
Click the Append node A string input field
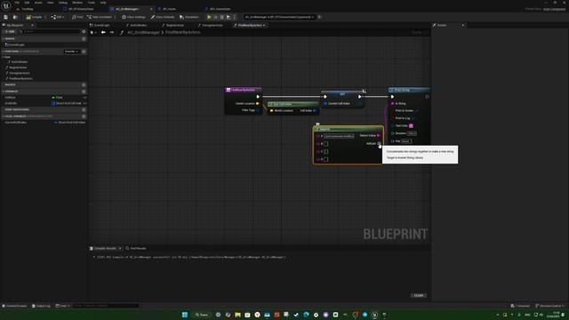pyautogui.click(x=339, y=136)
